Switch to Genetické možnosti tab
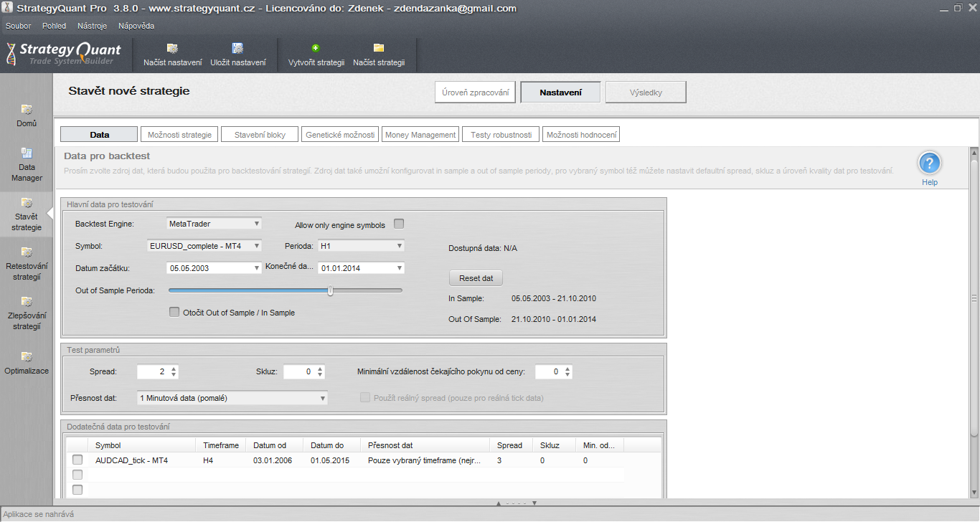 tap(340, 134)
